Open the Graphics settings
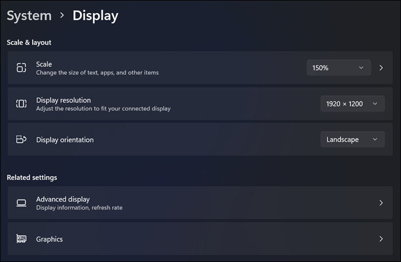This screenshot has width=401, height=262. pos(49,239)
